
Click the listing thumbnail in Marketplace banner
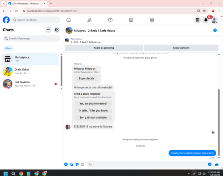67,40
